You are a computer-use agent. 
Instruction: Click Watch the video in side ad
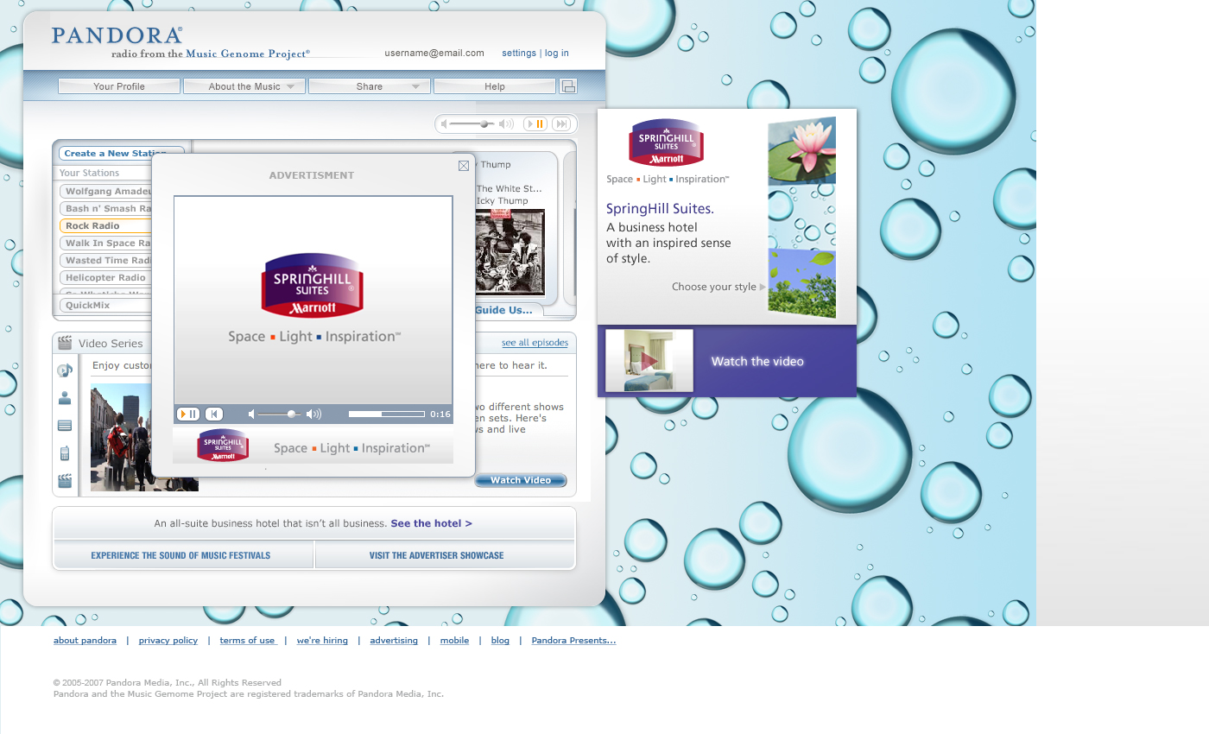pyautogui.click(x=757, y=361)
